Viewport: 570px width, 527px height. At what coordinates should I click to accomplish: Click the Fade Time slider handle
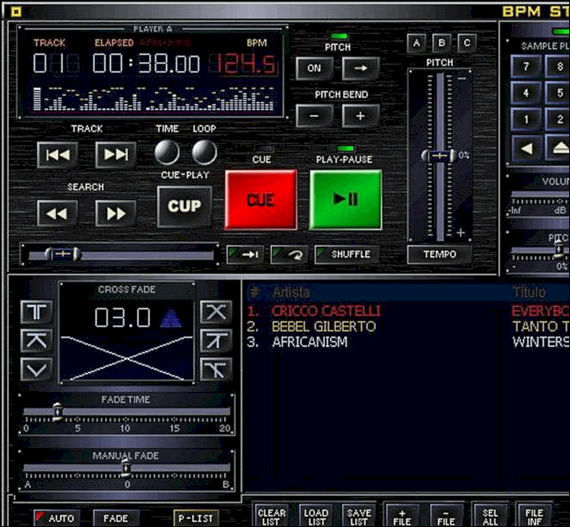click(57, 412)
